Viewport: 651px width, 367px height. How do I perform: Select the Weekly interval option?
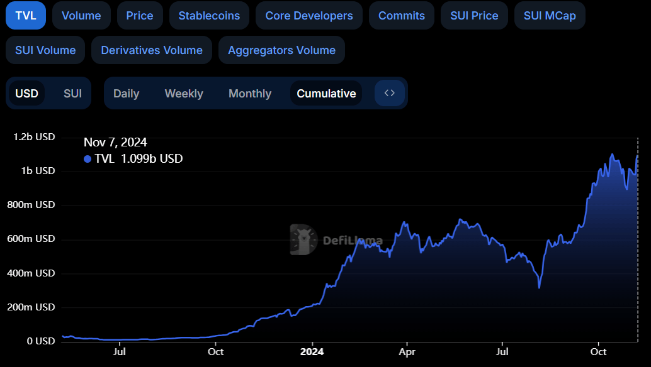point(184,93)
